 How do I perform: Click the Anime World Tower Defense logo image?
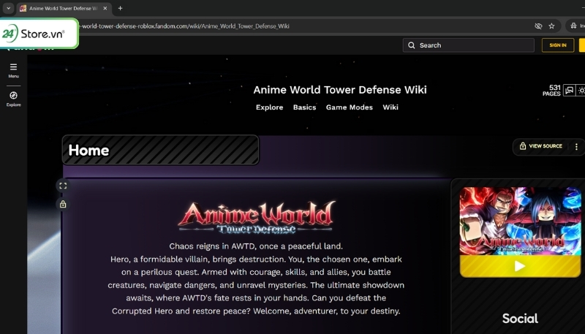[x=257, y=218]
